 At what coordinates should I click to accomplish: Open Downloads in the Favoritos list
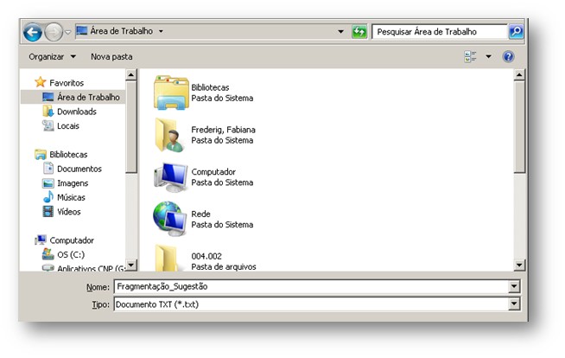77,112
